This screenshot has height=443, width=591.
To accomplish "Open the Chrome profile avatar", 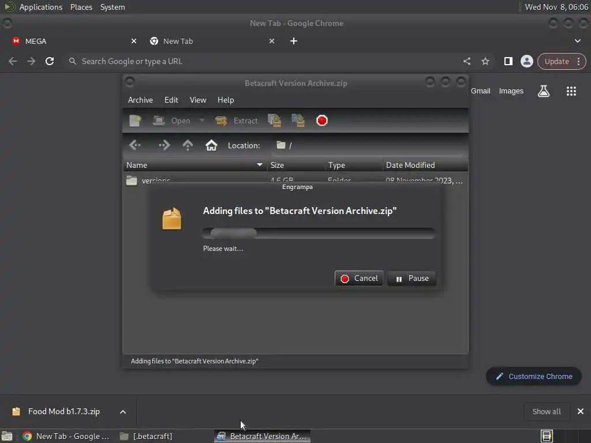I will (526, 61).
